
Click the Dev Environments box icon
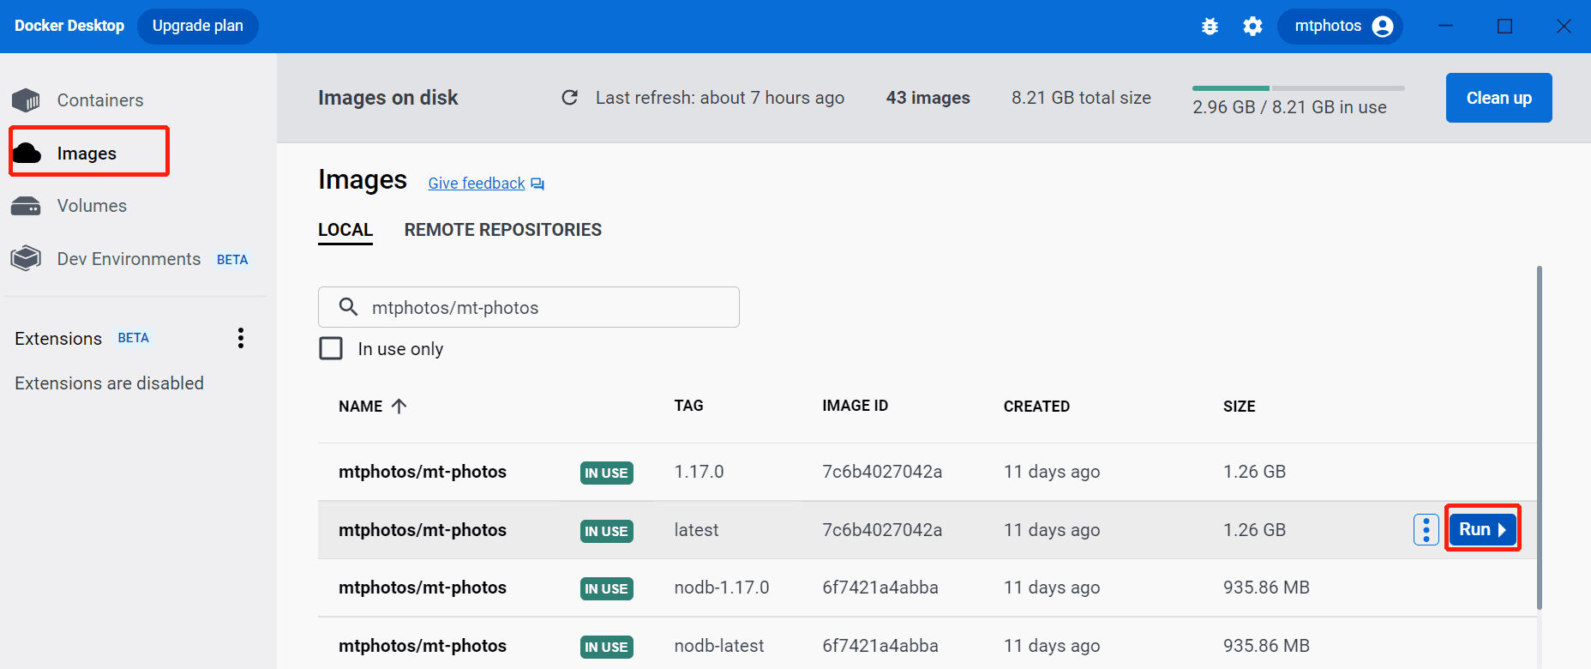27,258
